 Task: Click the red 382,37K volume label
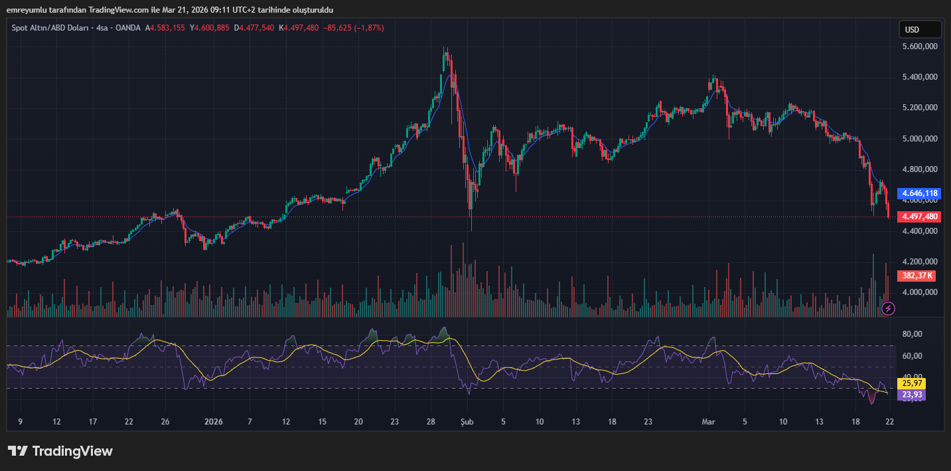point(918,276)
